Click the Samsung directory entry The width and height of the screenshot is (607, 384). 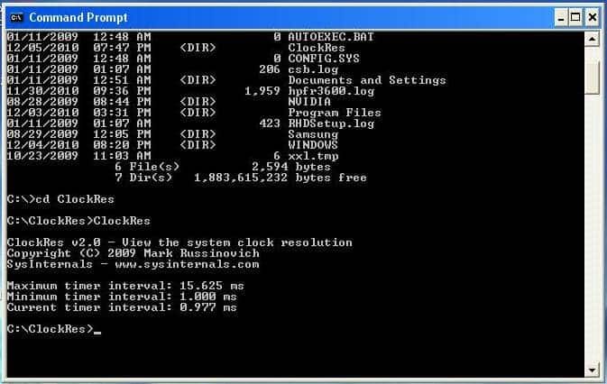[313, 134]
